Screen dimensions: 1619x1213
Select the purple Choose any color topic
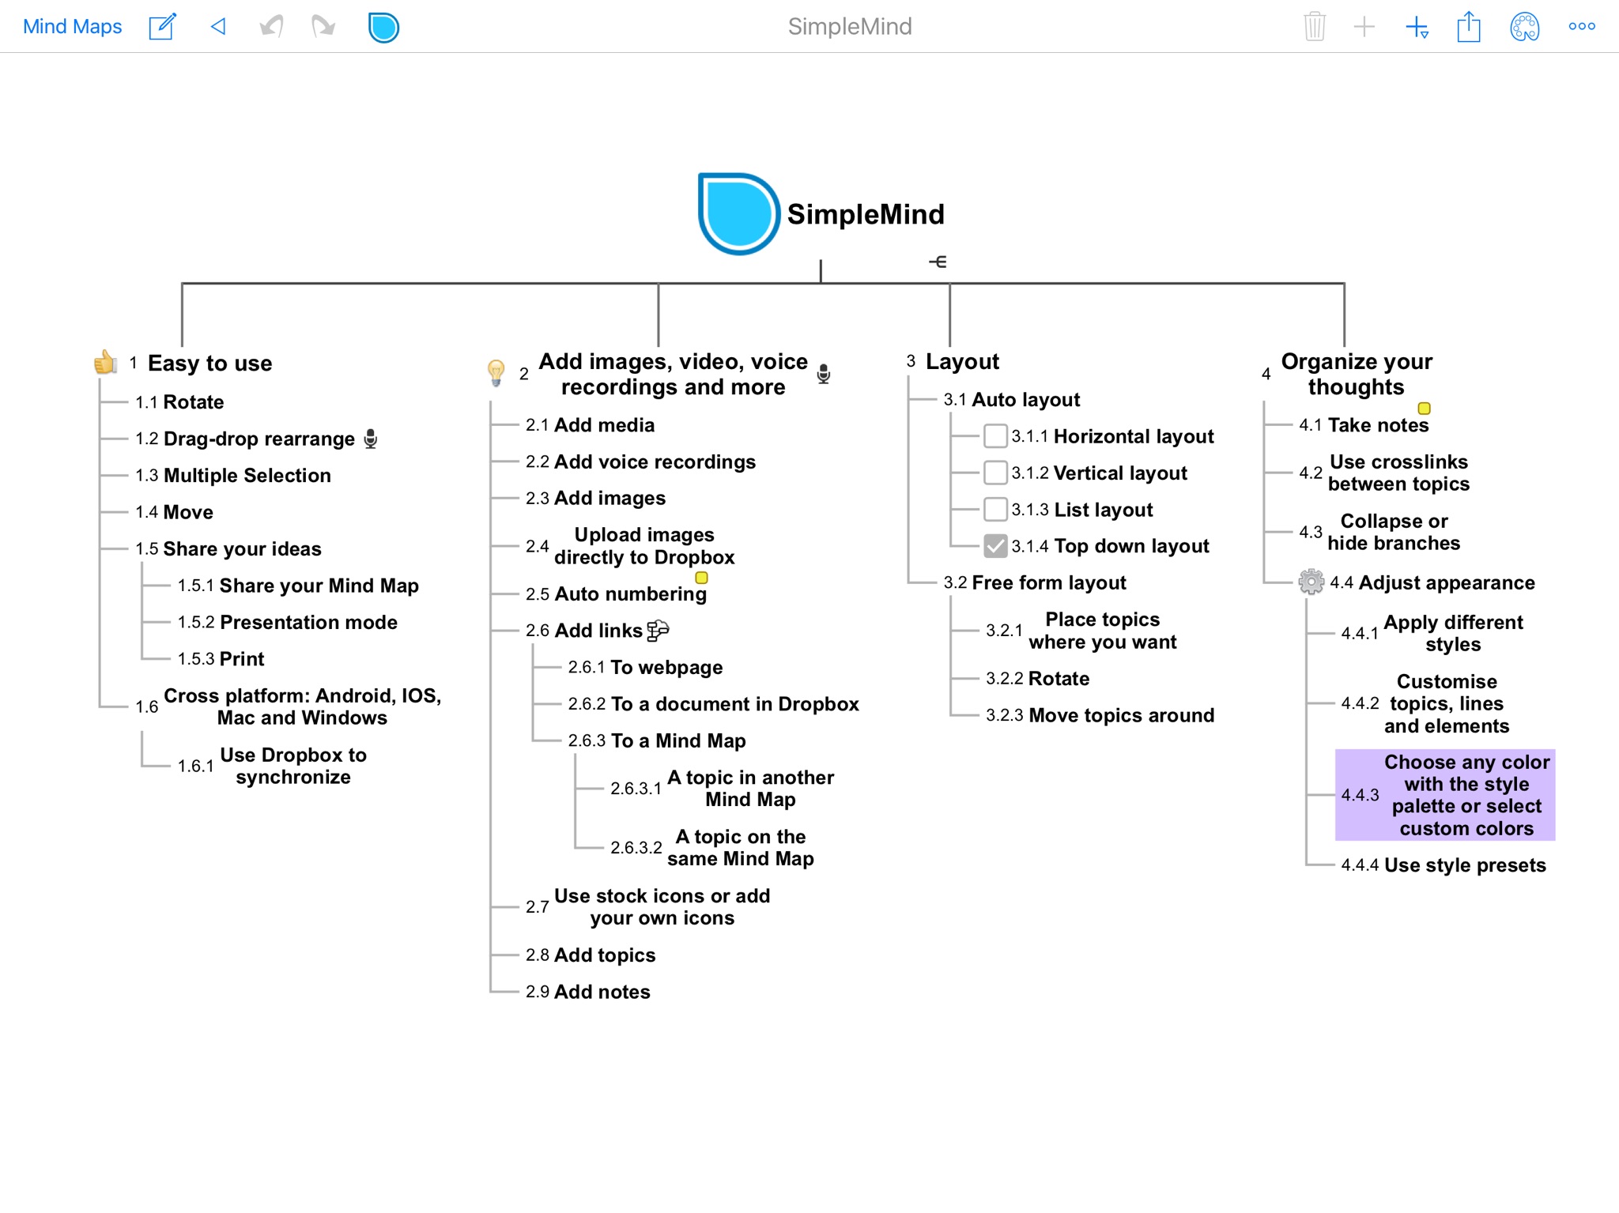(1445, 795)
